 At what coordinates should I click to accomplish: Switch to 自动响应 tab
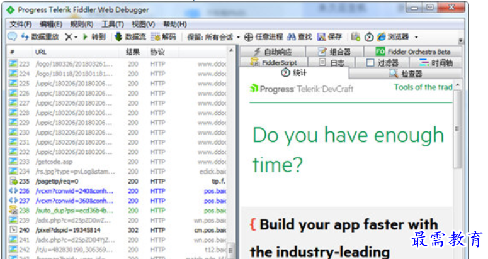tap(273, 52)
